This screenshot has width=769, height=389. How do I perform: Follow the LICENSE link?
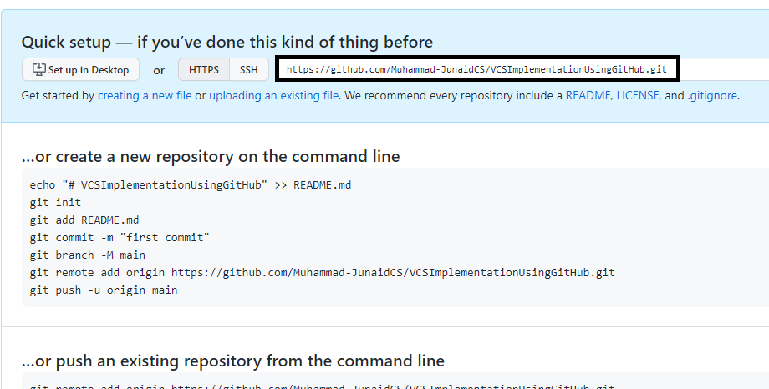click(x=638, y=95)
